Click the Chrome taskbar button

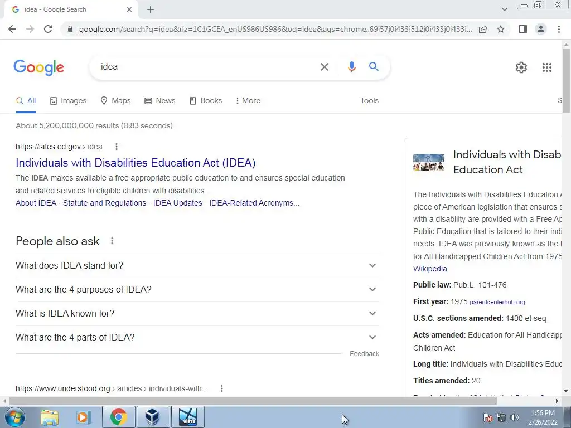[x=119, y=417]
